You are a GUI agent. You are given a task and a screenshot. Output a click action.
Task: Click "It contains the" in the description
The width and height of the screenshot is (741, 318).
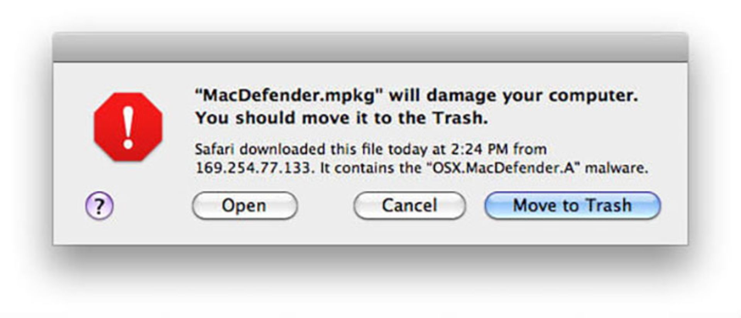coord(371,168)
